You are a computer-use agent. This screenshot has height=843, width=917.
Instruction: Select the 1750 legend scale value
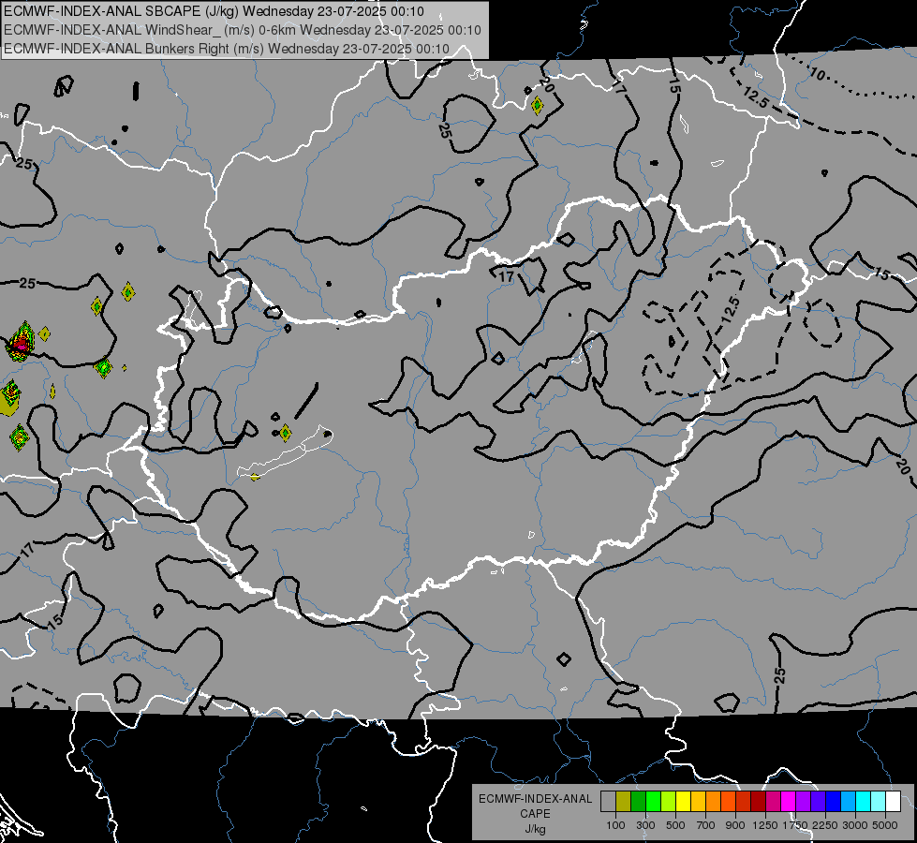tap(795, 825)
